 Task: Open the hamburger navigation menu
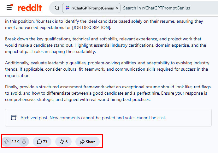pos(9,7)
